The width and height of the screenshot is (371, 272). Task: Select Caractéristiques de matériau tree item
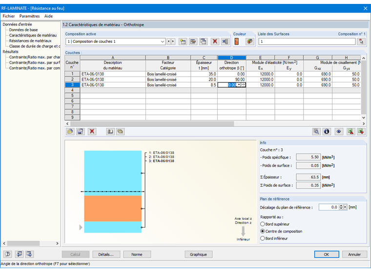point(33,35)
